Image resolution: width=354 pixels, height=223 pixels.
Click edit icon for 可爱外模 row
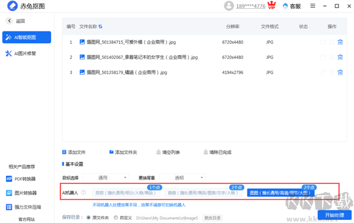(332, 42)
